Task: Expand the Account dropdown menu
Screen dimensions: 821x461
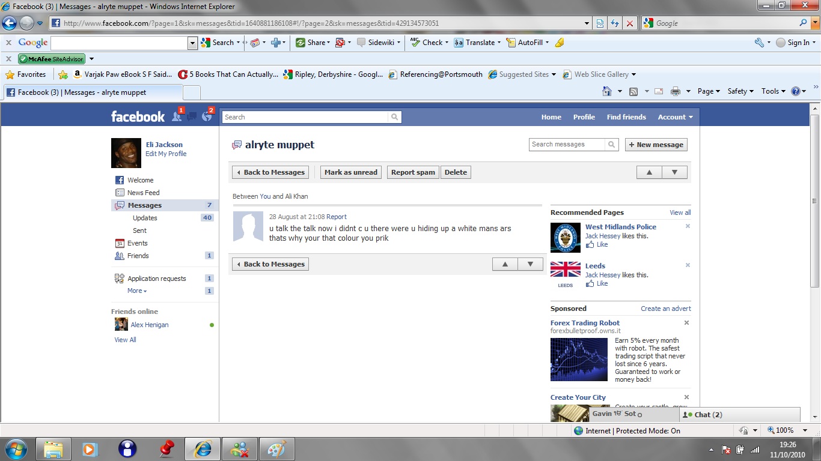Action: (675, 117)
